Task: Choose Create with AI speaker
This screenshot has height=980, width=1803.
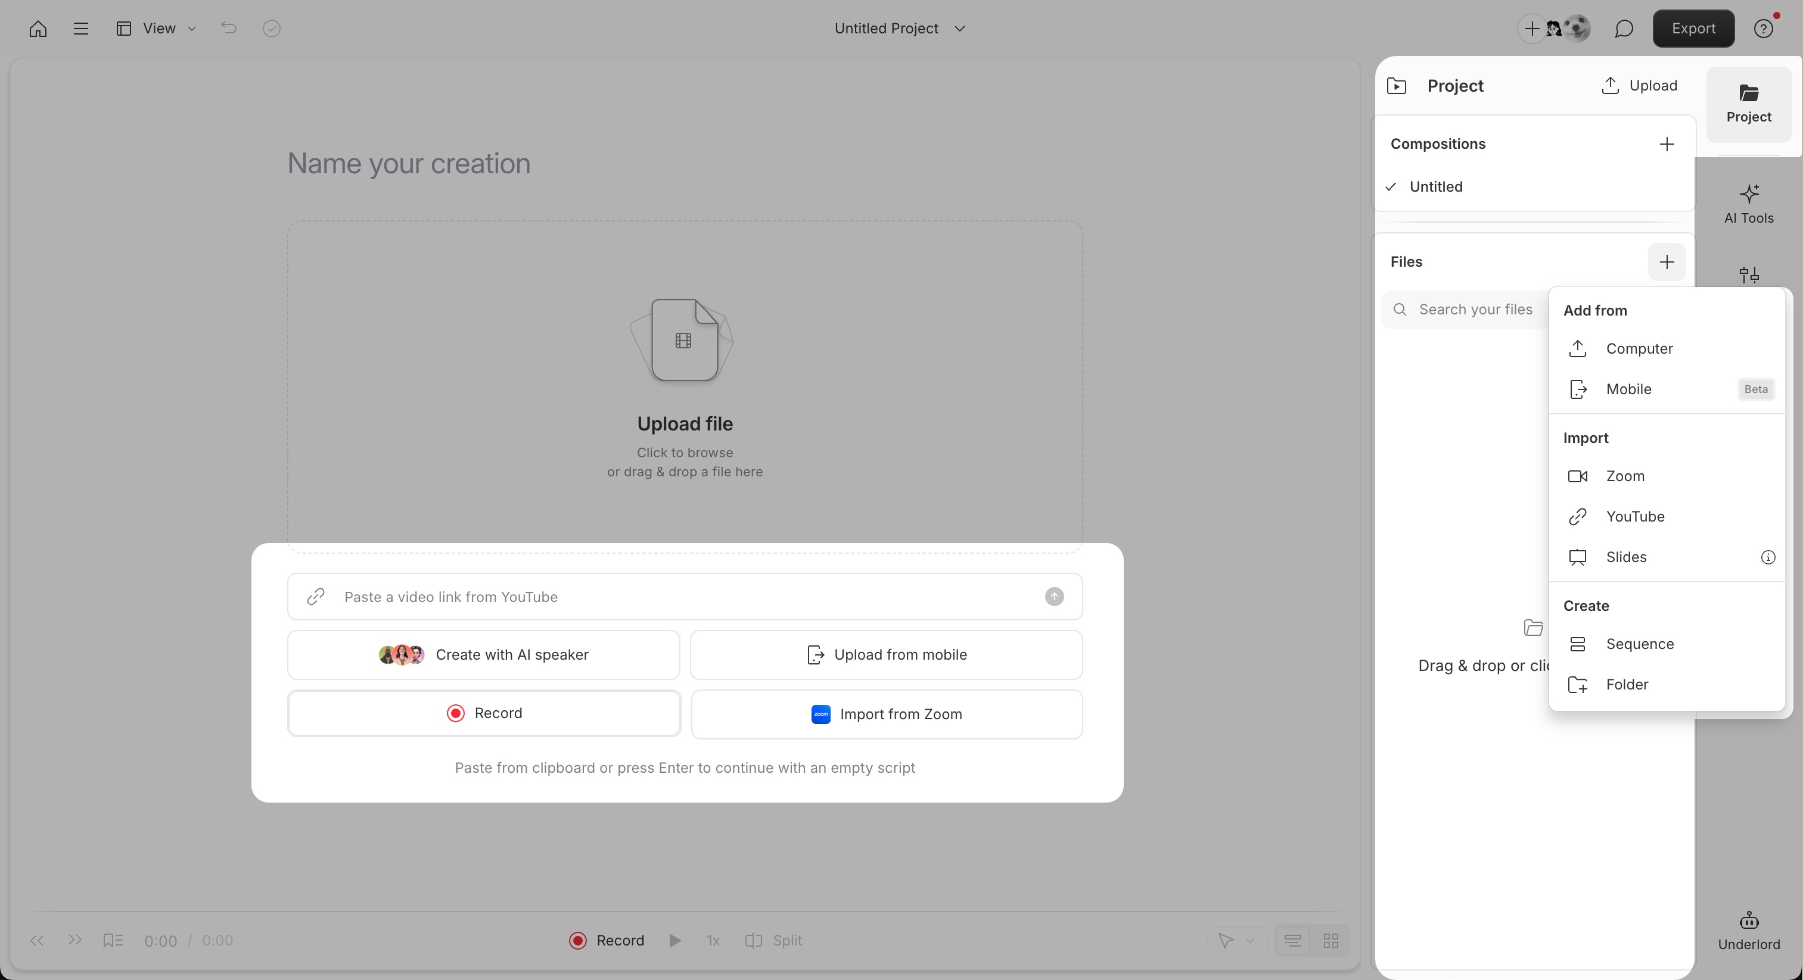Action: pyautogui.click(x=484, y=655)
